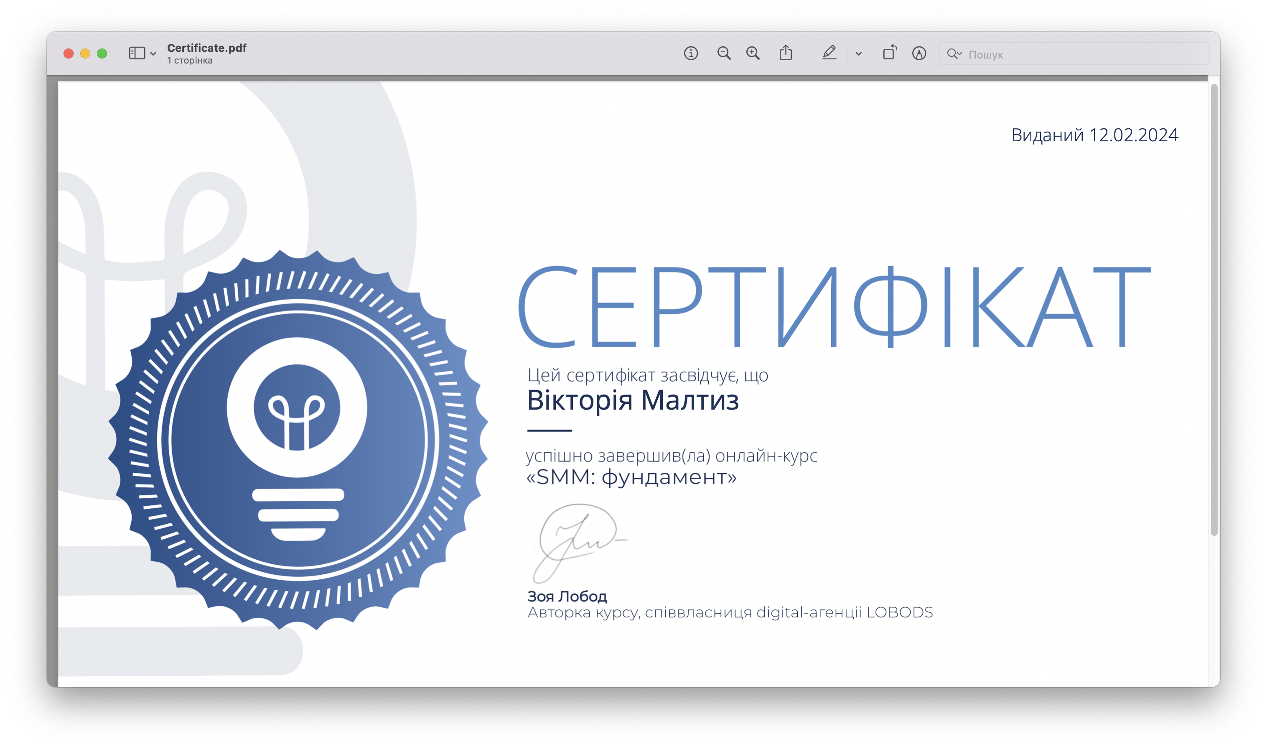The width and height of the screenshot is (1267, 749).
Task: Click the red close window button
Action: coord(69,53)
